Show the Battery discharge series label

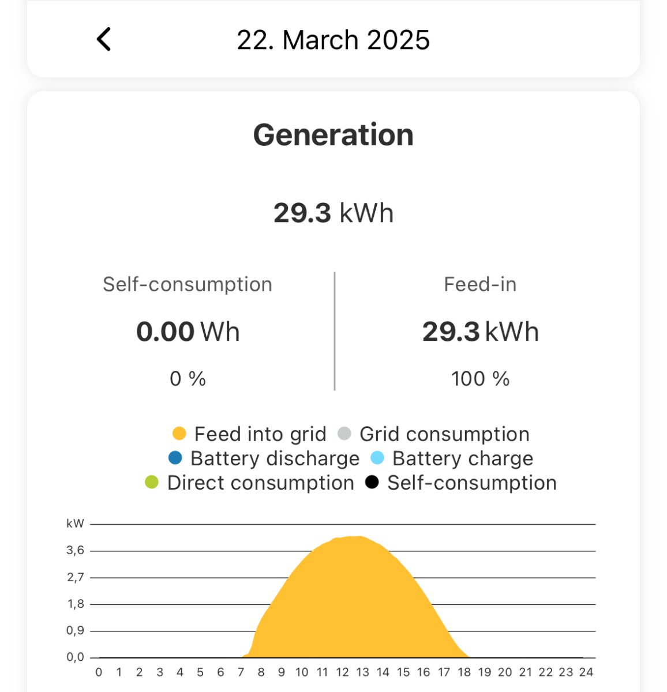275,458
